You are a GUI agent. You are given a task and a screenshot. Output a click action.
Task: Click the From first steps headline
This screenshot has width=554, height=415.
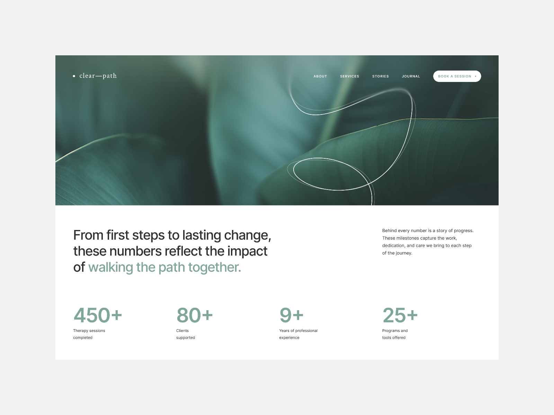[x=172, y=235]
